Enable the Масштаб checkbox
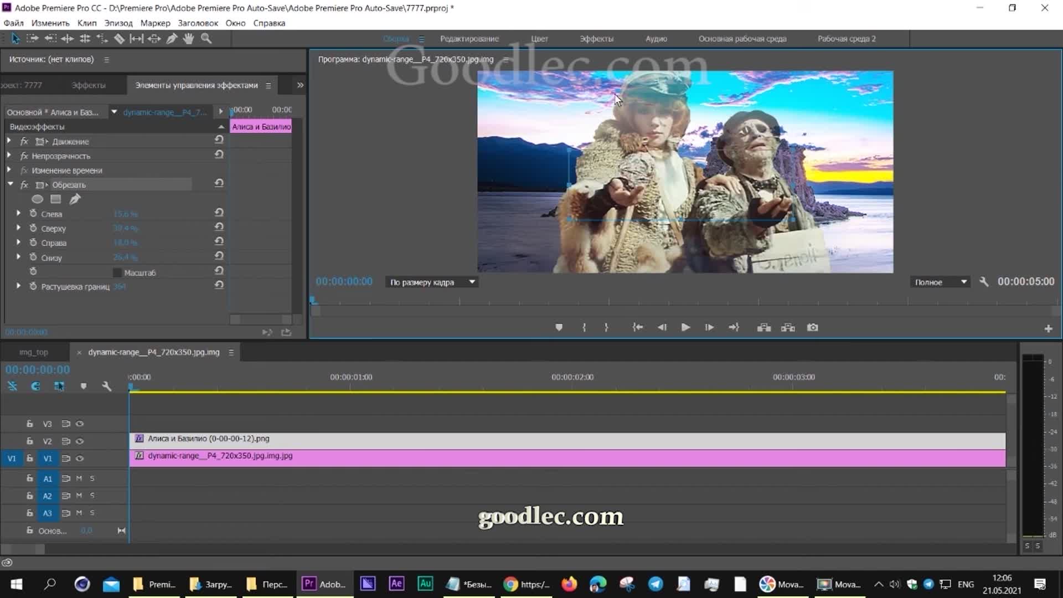Viewport: 1063px width, 598px height. [x=117, y=273]
